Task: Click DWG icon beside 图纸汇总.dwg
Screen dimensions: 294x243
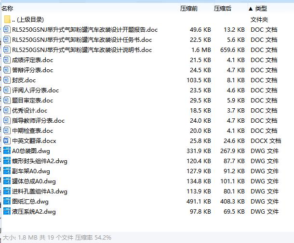Action: pyautogui.click(x=7, y=202)
